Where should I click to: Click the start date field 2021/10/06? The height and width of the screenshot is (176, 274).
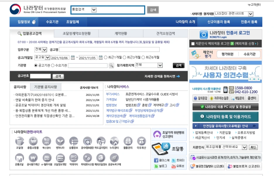pos(60,57)
